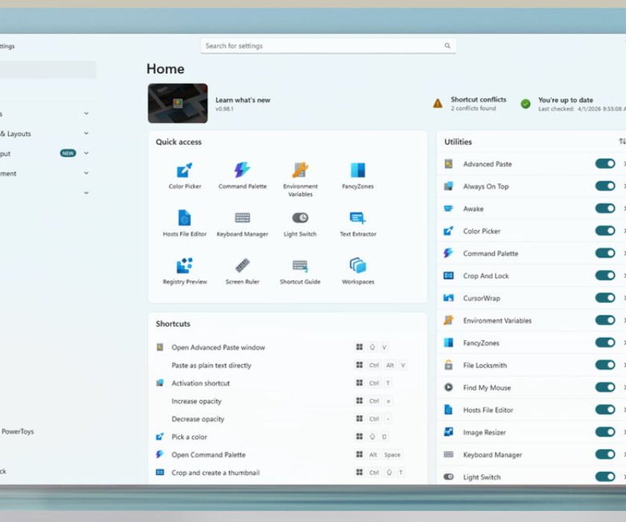This screenshot has width=626, height=522.
Task: Open FancyZones from Quick access
Action: tap(358, 176)
